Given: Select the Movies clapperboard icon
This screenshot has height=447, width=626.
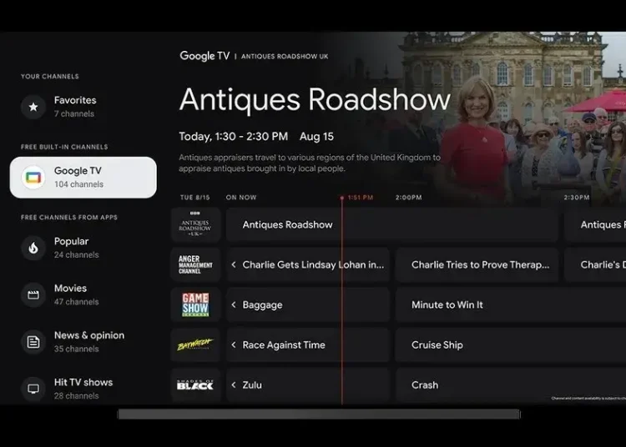Looking at the screenshot, I should pyautogui.click(x=33, y=294).
